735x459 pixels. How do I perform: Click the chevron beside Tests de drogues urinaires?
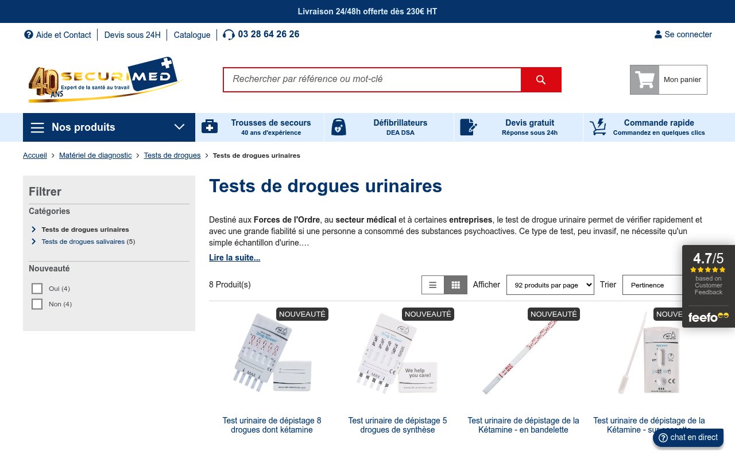click(34, 229)
